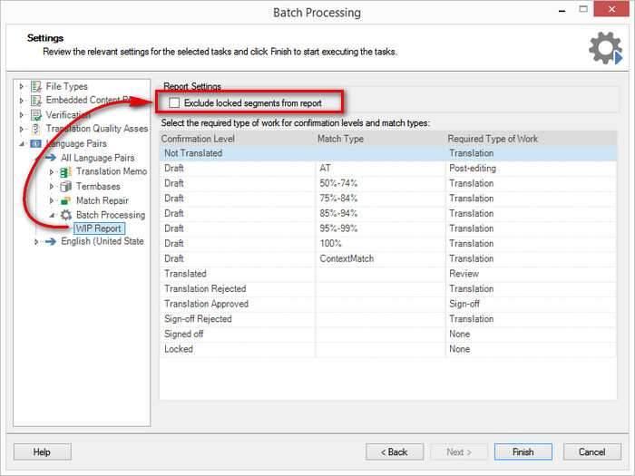
Task: Enable Exclude locked segments from report checkbox
Action: [x=174, y=102]
